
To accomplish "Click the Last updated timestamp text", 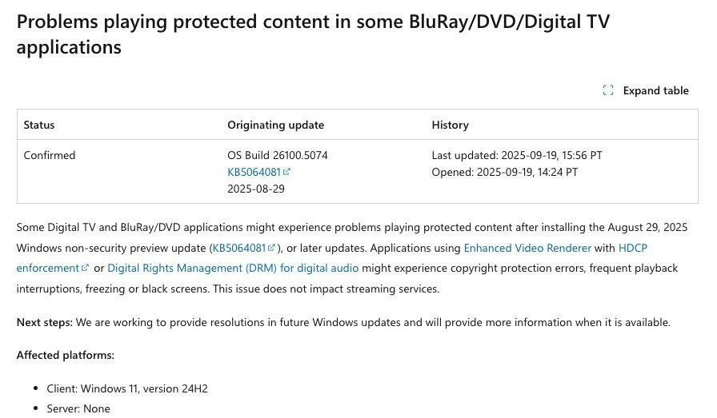I will 517,155.
